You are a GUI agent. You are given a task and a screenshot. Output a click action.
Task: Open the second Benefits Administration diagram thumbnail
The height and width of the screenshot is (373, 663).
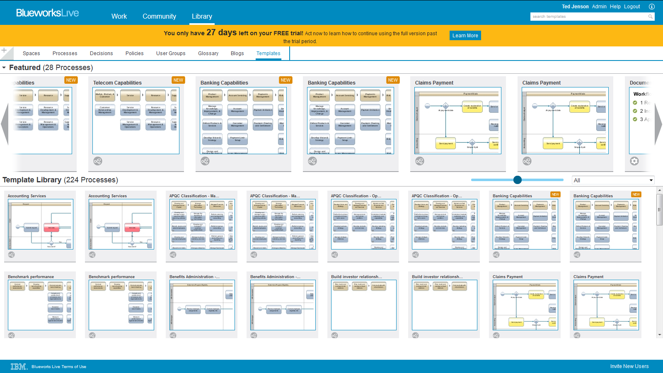[283, 305]
